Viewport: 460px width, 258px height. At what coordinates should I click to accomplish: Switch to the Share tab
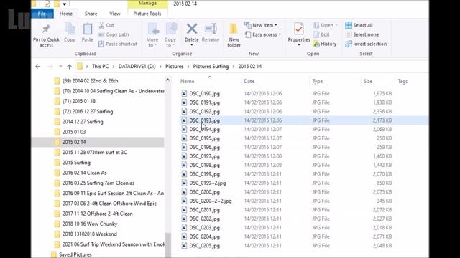91,14
